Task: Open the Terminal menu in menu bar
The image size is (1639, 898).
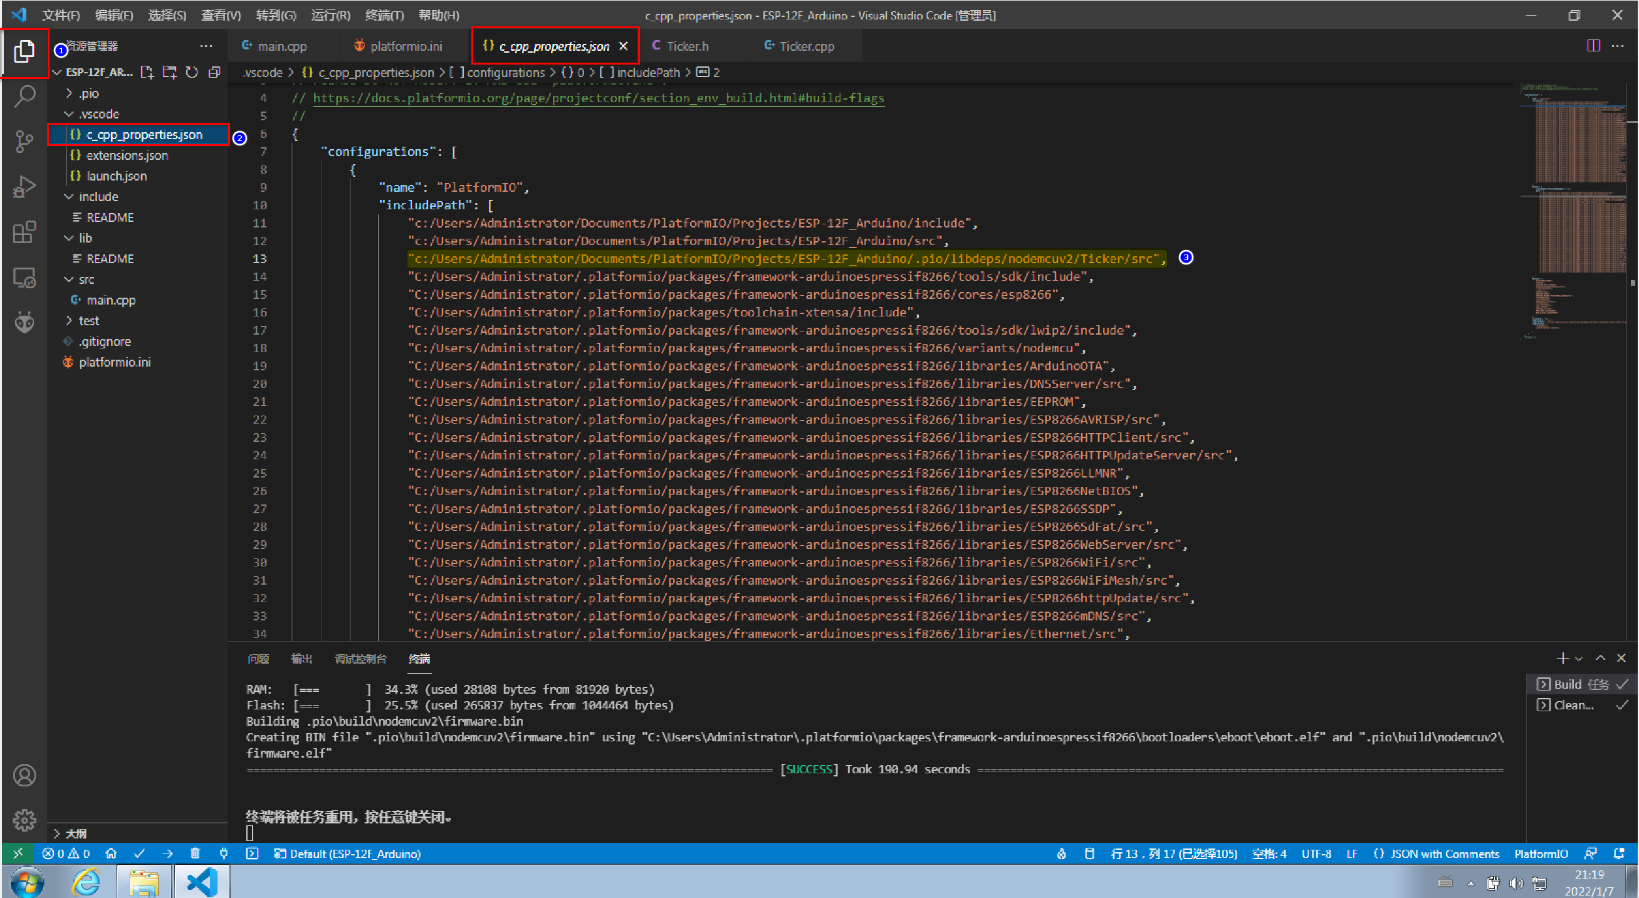Action: point(384,15)
